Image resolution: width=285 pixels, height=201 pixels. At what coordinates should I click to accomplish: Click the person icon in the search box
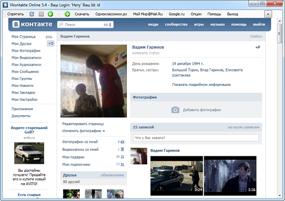point(110,25)
